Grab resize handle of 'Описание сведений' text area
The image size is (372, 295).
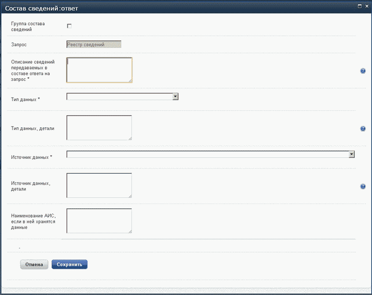[x=130, y=81]
